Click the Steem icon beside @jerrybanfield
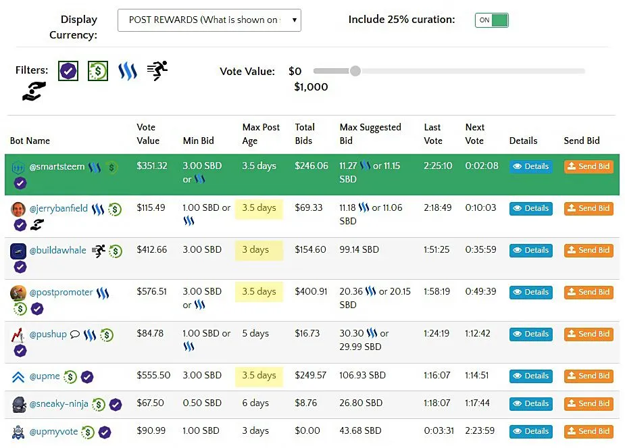 98,209
